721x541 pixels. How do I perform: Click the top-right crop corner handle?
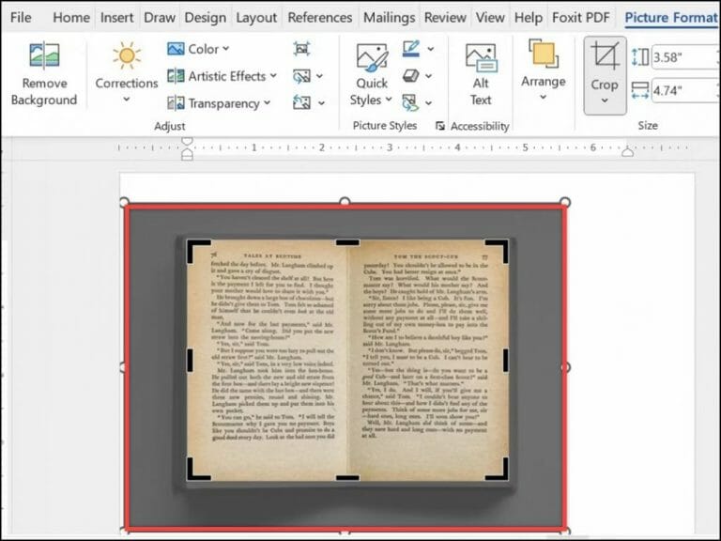[497, 250]
